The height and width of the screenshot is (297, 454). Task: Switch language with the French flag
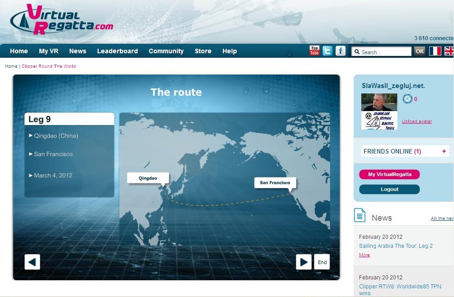click(x=435, y=51)
